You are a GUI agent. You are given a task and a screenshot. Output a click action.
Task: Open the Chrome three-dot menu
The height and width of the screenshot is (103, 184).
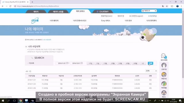(x=181, y=6)
